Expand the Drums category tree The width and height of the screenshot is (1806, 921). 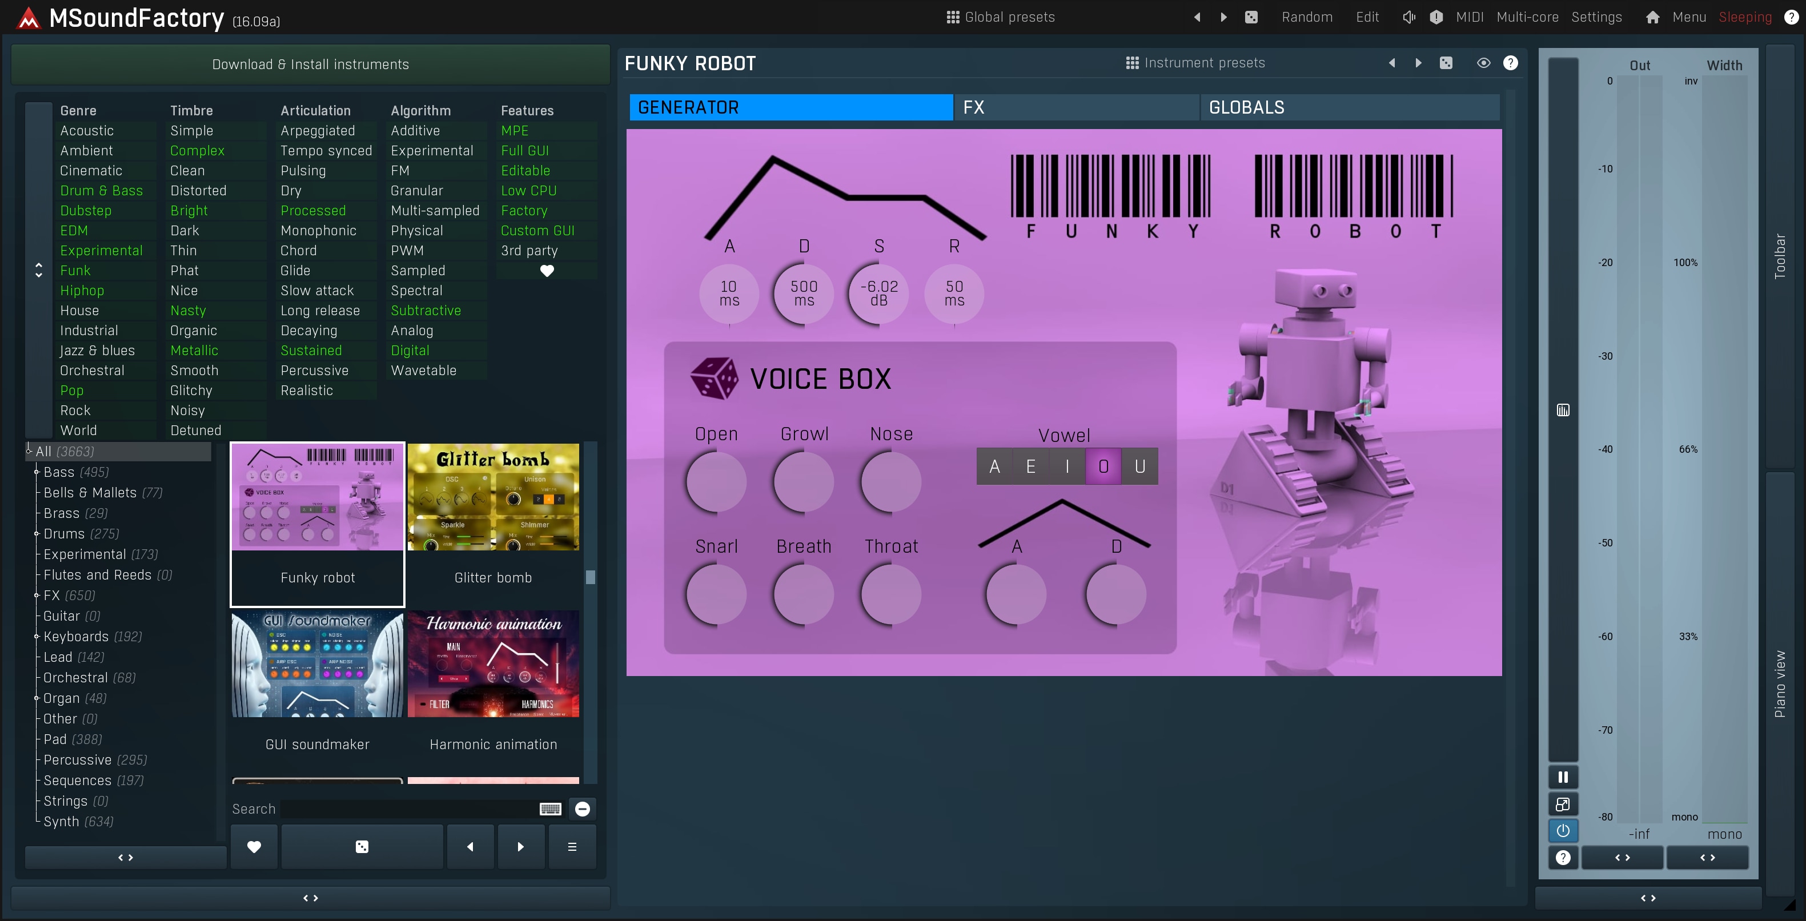point(37,533)
